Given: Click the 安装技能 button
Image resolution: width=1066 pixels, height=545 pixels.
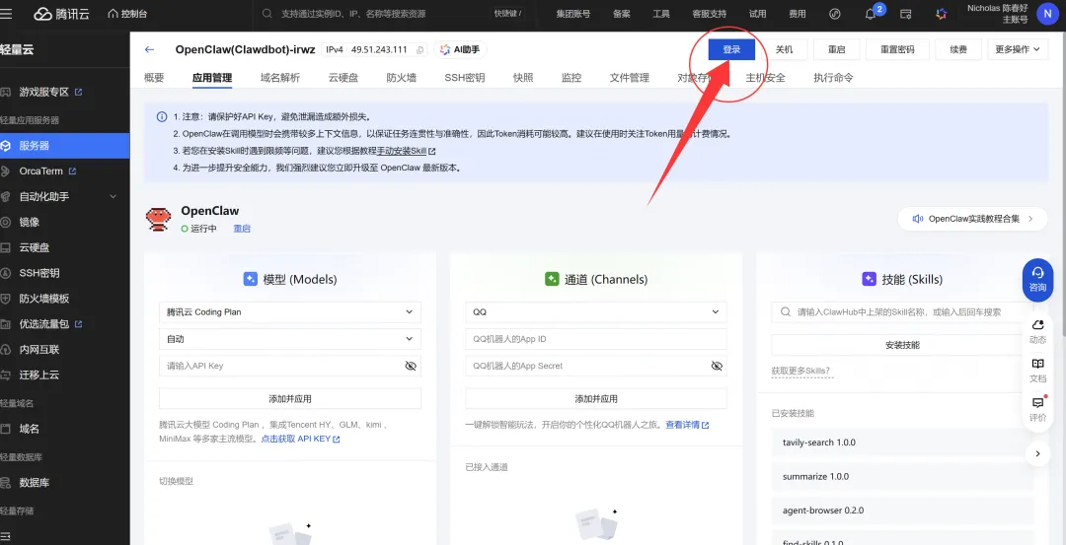Looking at the screenshot, I should (x=902, y=345).
